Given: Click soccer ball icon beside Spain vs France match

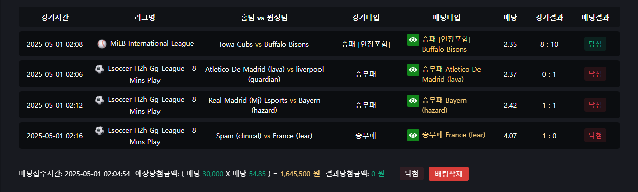Looking at the screenshot, I should click(99, 131).
